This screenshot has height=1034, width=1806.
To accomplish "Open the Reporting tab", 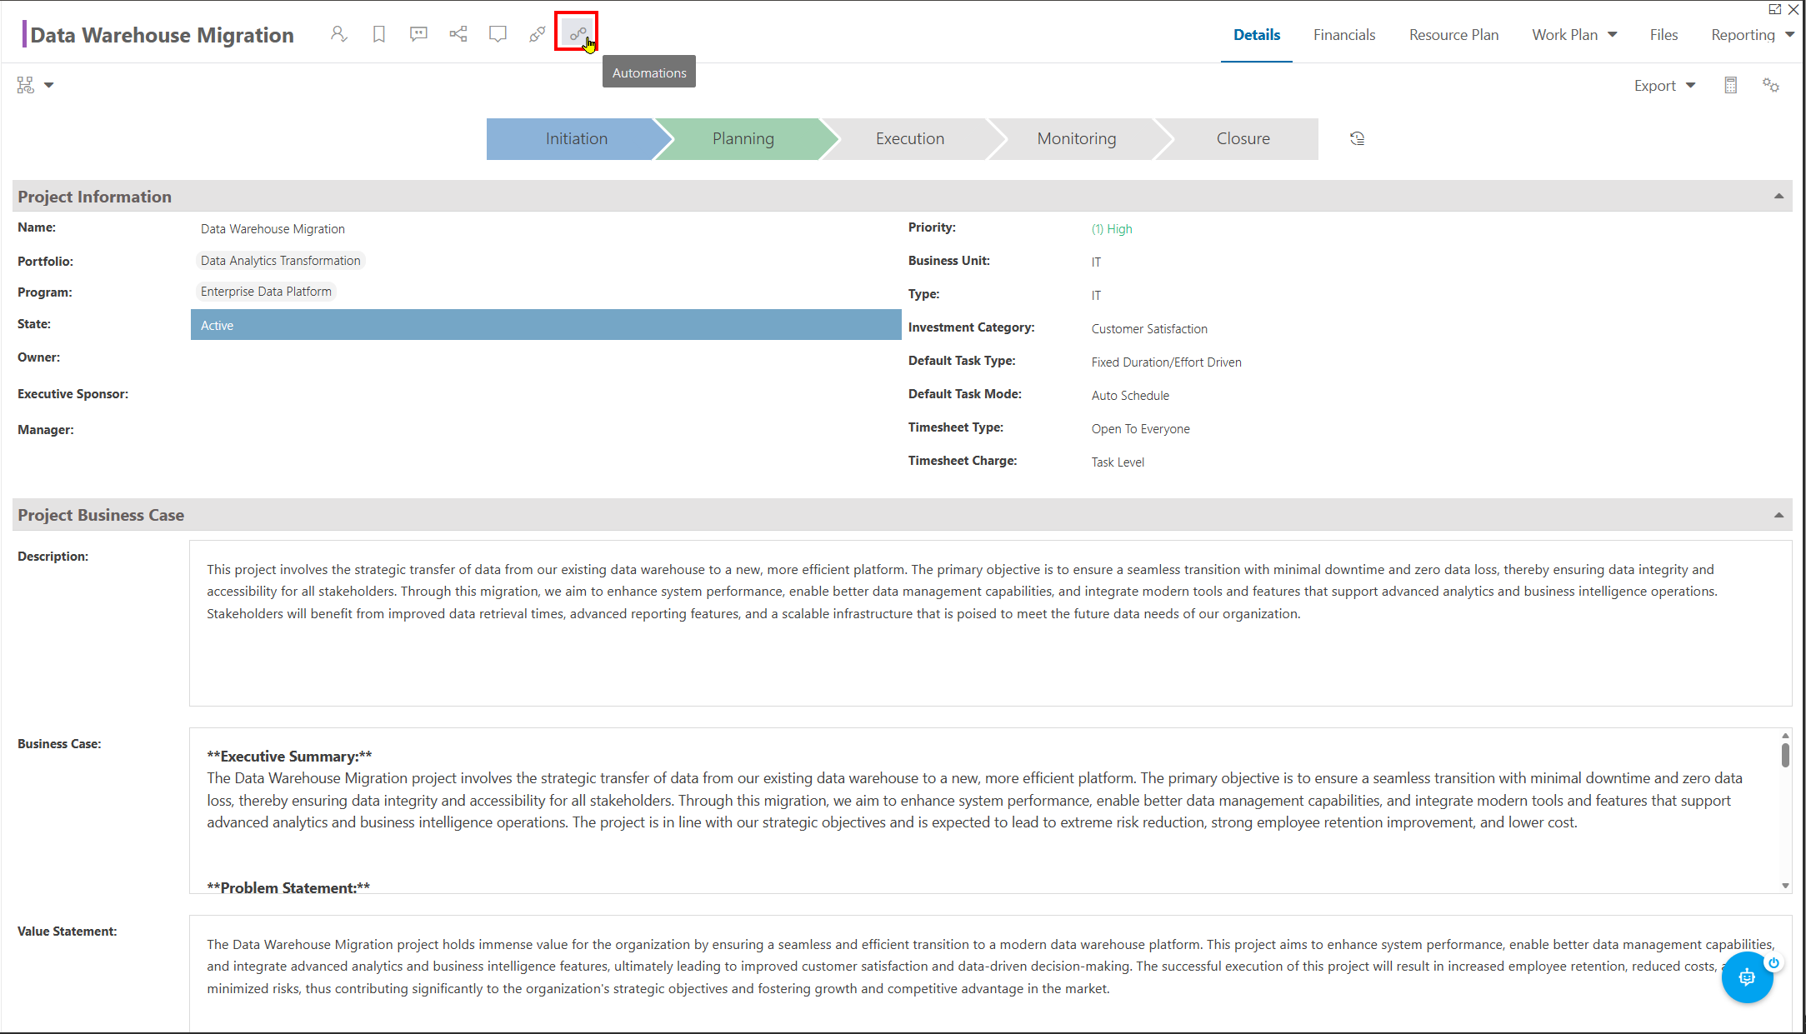I will [x=1743, y=35].
